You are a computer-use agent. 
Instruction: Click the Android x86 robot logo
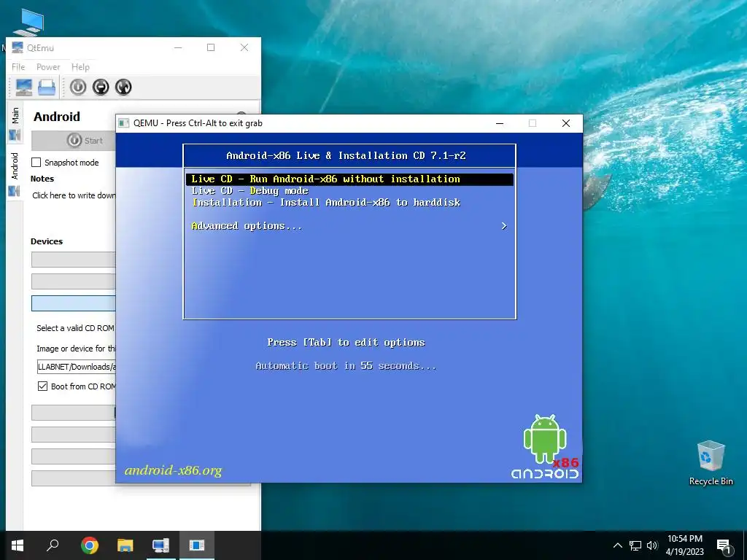[545, 447]
